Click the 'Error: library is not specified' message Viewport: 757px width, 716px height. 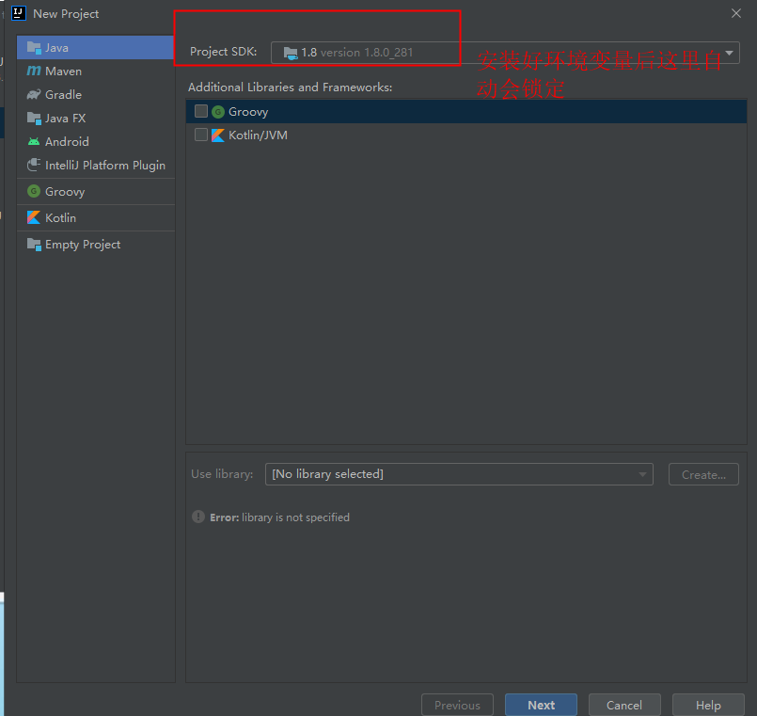pyautogui.click(x=279, y=517)
